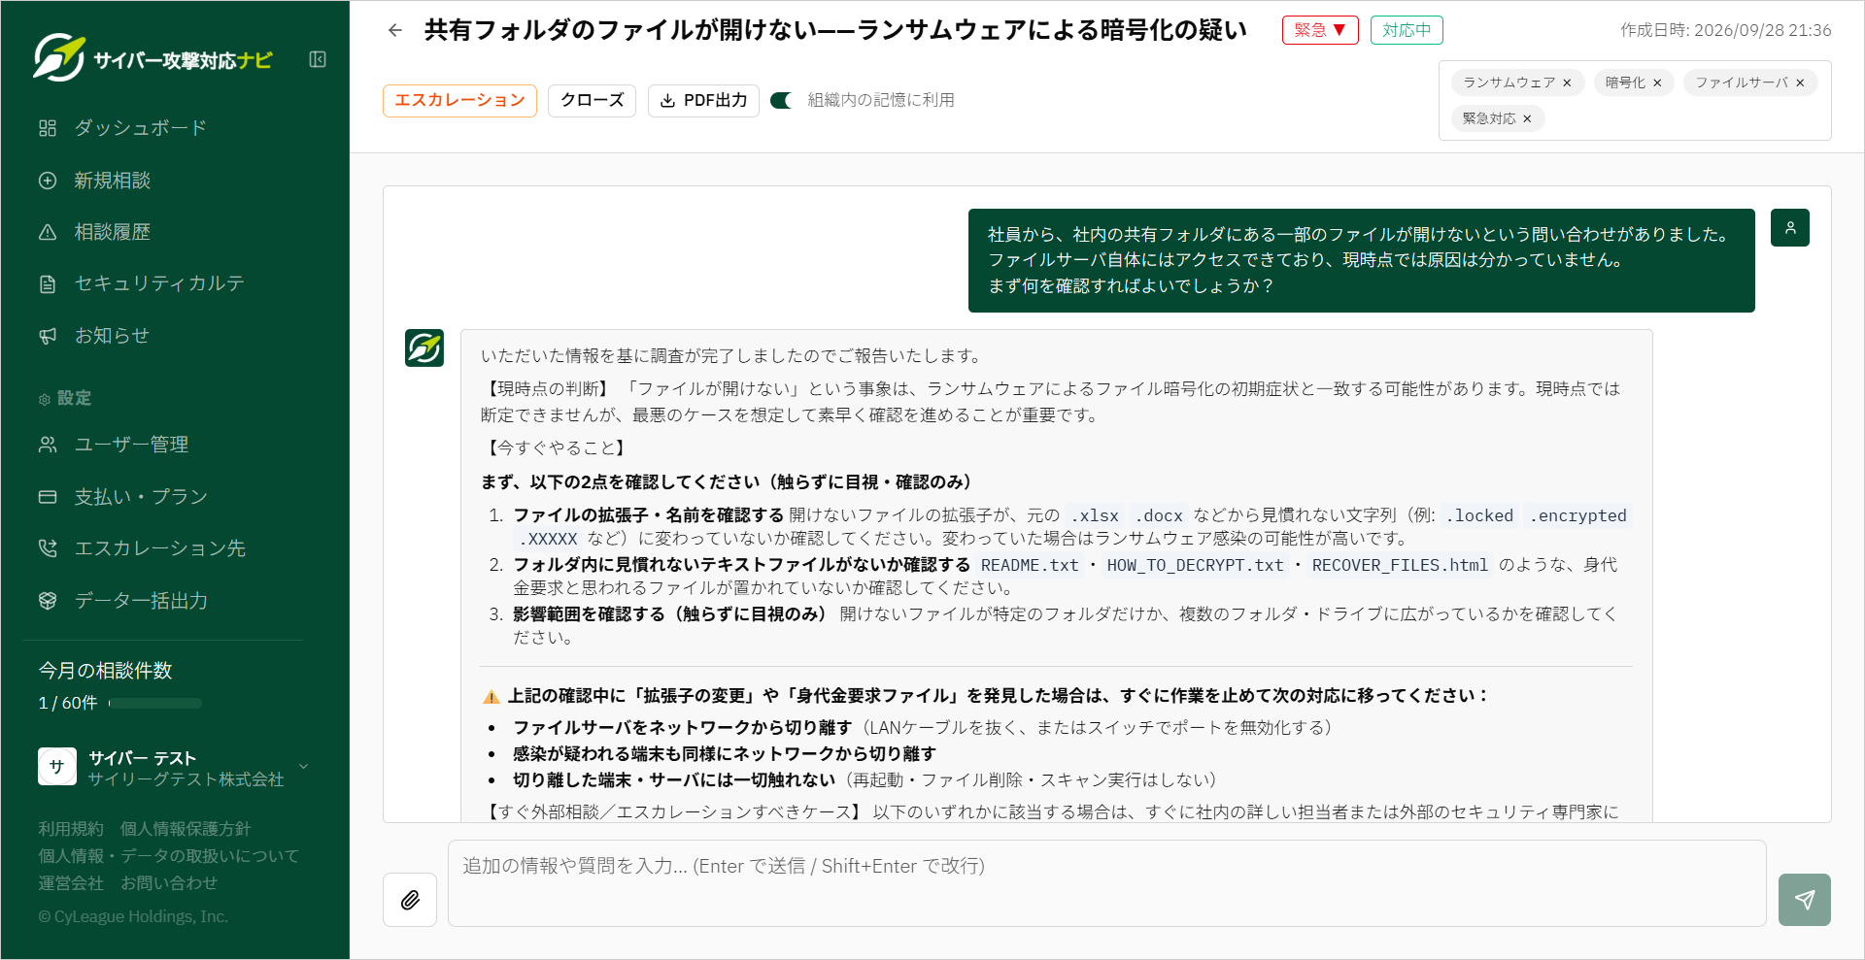Image resolution: width=1865 pixels, height=960 pixels.
Task: Toggle 組織内の記憶に利用 switch
Action: pyautogui.click(x=782, y=100)
